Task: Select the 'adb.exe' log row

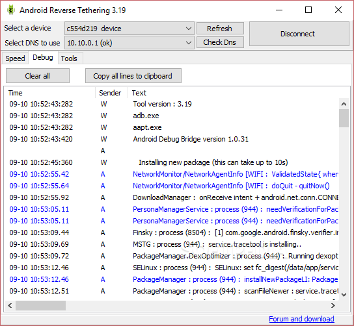Action: (x=172, y=116)
